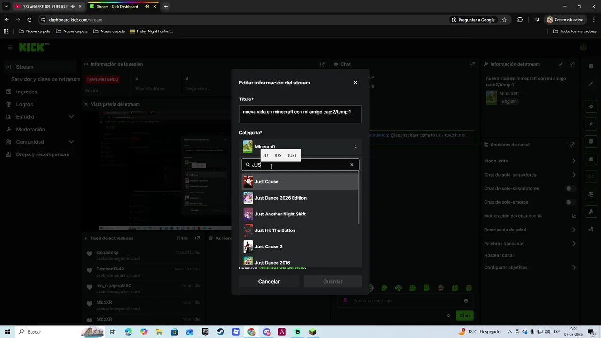Toggle Chat de solo-emotes switch
Screen dimensions: 601x338
click(570, 202)
